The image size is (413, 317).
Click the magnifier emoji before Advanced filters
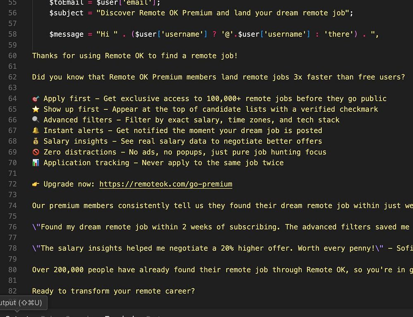(x=36, y=120)
